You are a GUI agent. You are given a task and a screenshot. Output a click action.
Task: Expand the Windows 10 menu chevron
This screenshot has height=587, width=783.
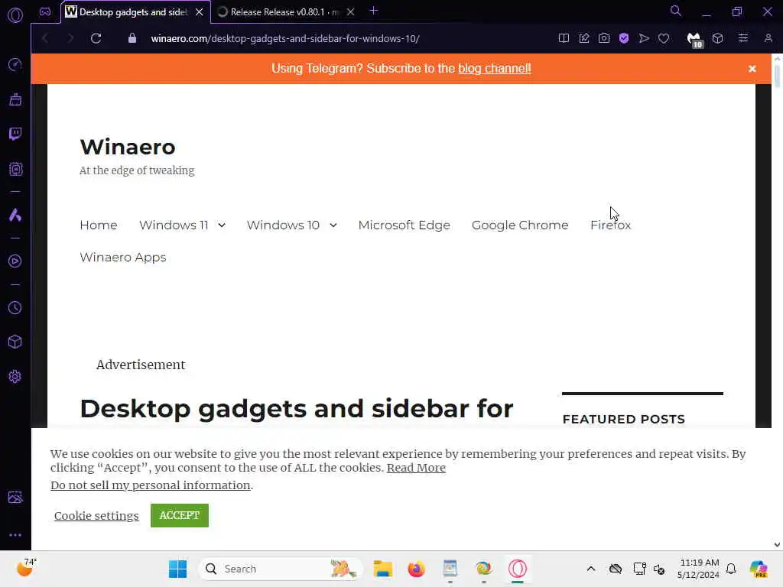point(333,225)
